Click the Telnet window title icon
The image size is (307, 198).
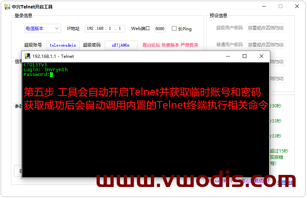pos(28,56)
